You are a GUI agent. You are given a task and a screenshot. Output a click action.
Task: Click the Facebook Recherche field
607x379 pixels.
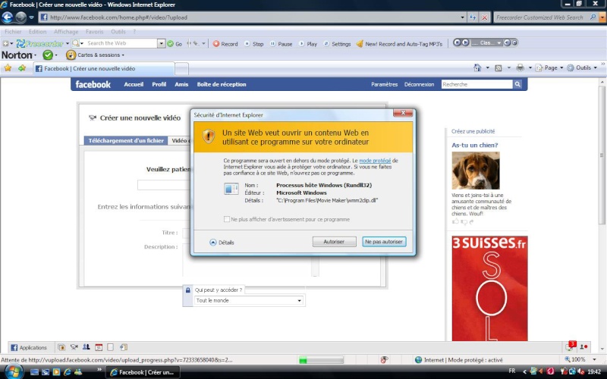point(477,84)
